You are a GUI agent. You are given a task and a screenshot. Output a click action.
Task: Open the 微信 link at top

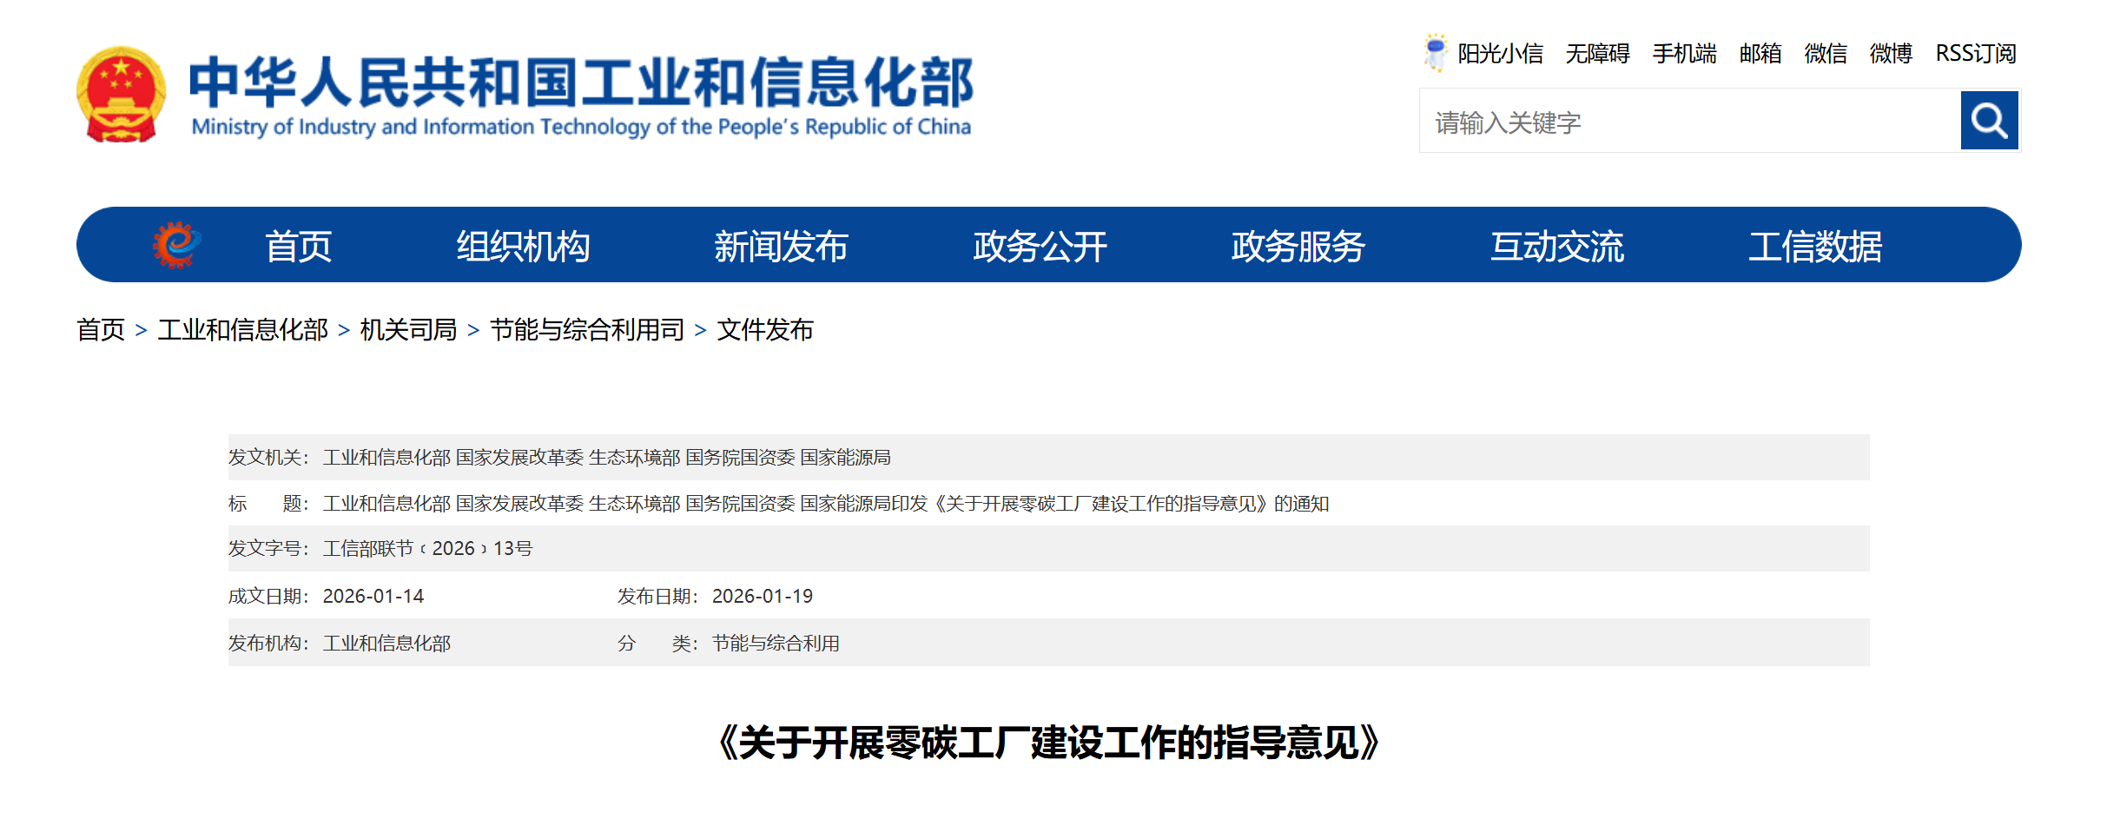pyautogui.click(x=1825, y=54)
